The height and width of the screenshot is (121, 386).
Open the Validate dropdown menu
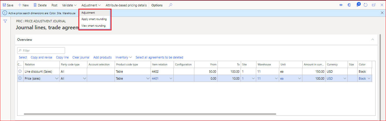[x=69, y=5]
